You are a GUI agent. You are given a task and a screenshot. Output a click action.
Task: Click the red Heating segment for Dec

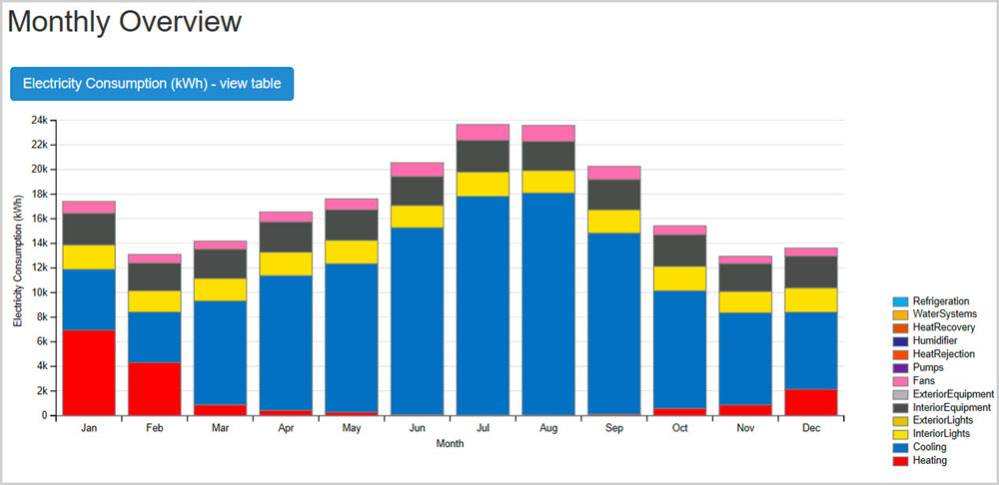point(811,402)
